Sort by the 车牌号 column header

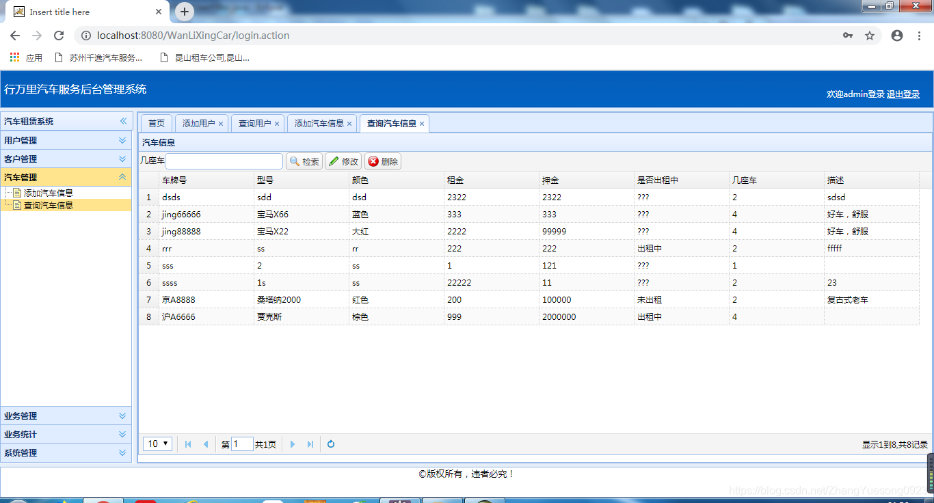click(206, 180)
